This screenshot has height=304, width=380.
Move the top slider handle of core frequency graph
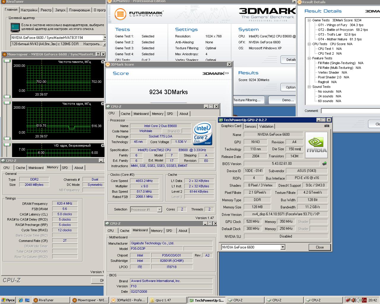[x=7, y=103]
